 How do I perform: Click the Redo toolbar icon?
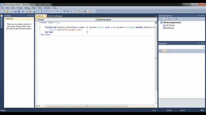point(51,11)
